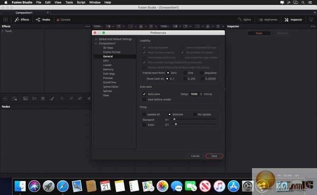317x195 pixels.
Task: Select the Paint brush tool in the toolbar
Action: click(x=52, y=99)
